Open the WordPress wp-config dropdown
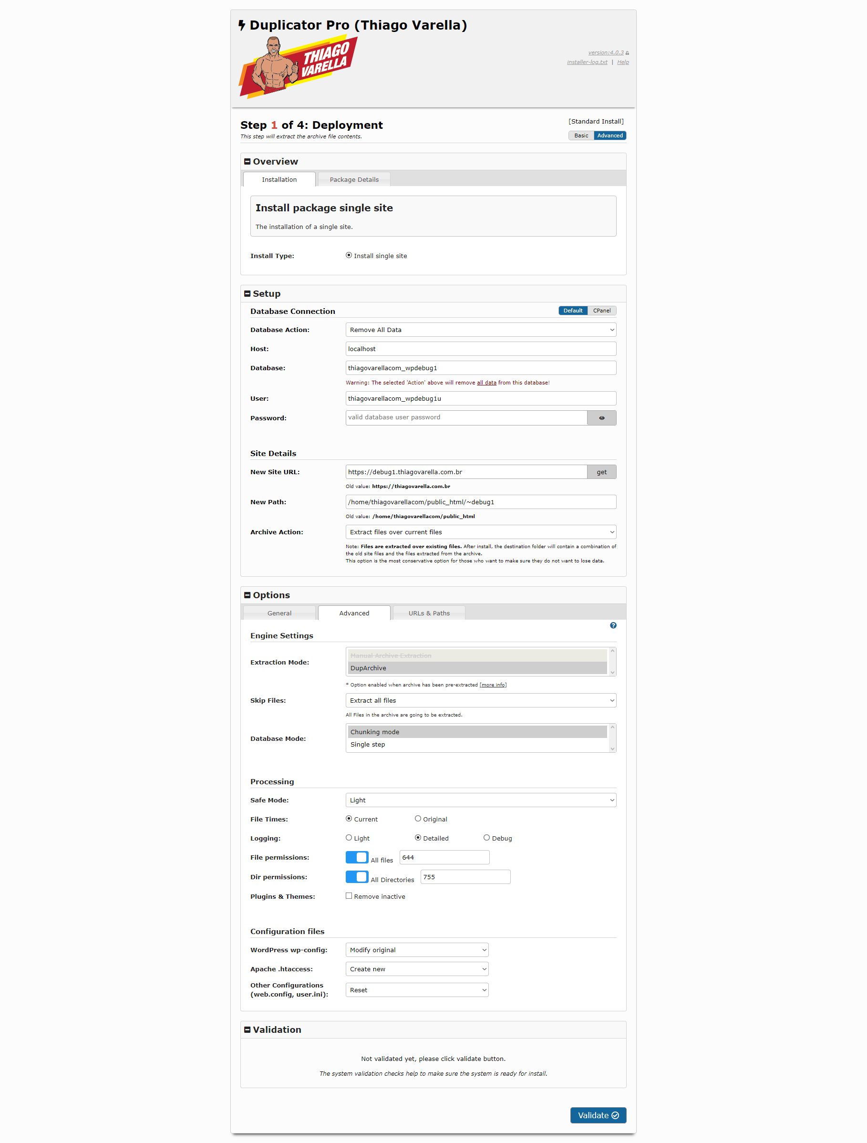This screenshot has height=1143, width=867. (417, 950)
